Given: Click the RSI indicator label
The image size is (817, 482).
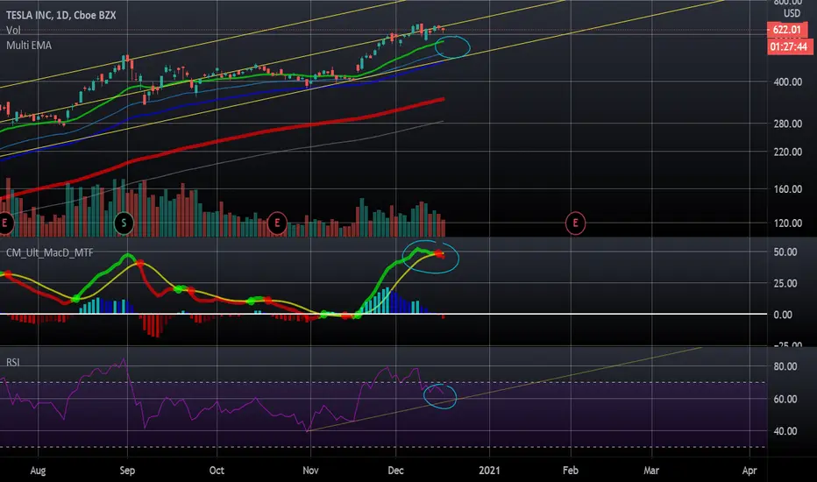Looking at the screenshot, I should (12, 362).
